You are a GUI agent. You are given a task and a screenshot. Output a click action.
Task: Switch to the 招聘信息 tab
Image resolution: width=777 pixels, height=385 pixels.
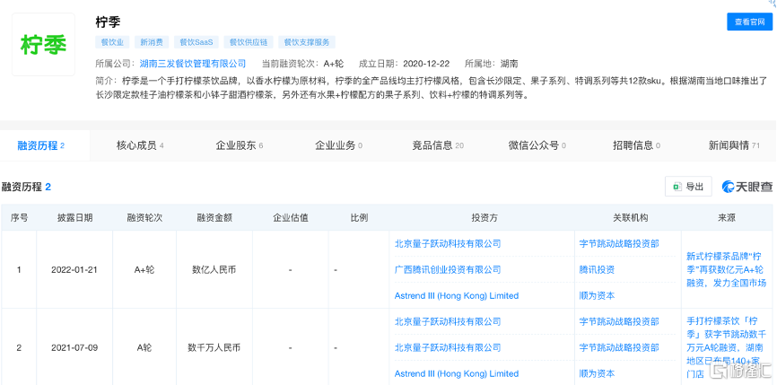(637, 145)
